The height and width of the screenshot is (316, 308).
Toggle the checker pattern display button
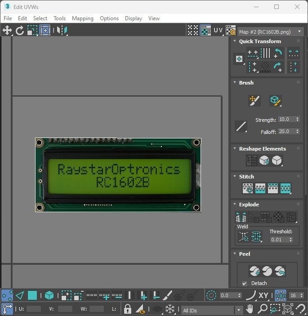193,30
